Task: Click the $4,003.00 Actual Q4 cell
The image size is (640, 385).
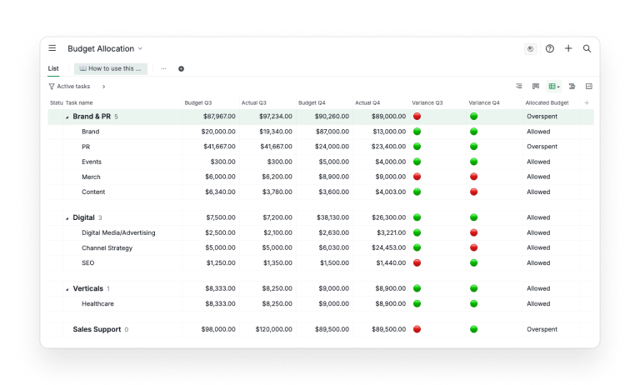Action: [391, 192]
